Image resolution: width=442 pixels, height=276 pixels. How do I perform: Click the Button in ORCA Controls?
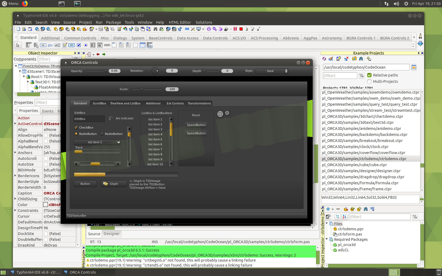pyautogui.click(x=85, y=184)
